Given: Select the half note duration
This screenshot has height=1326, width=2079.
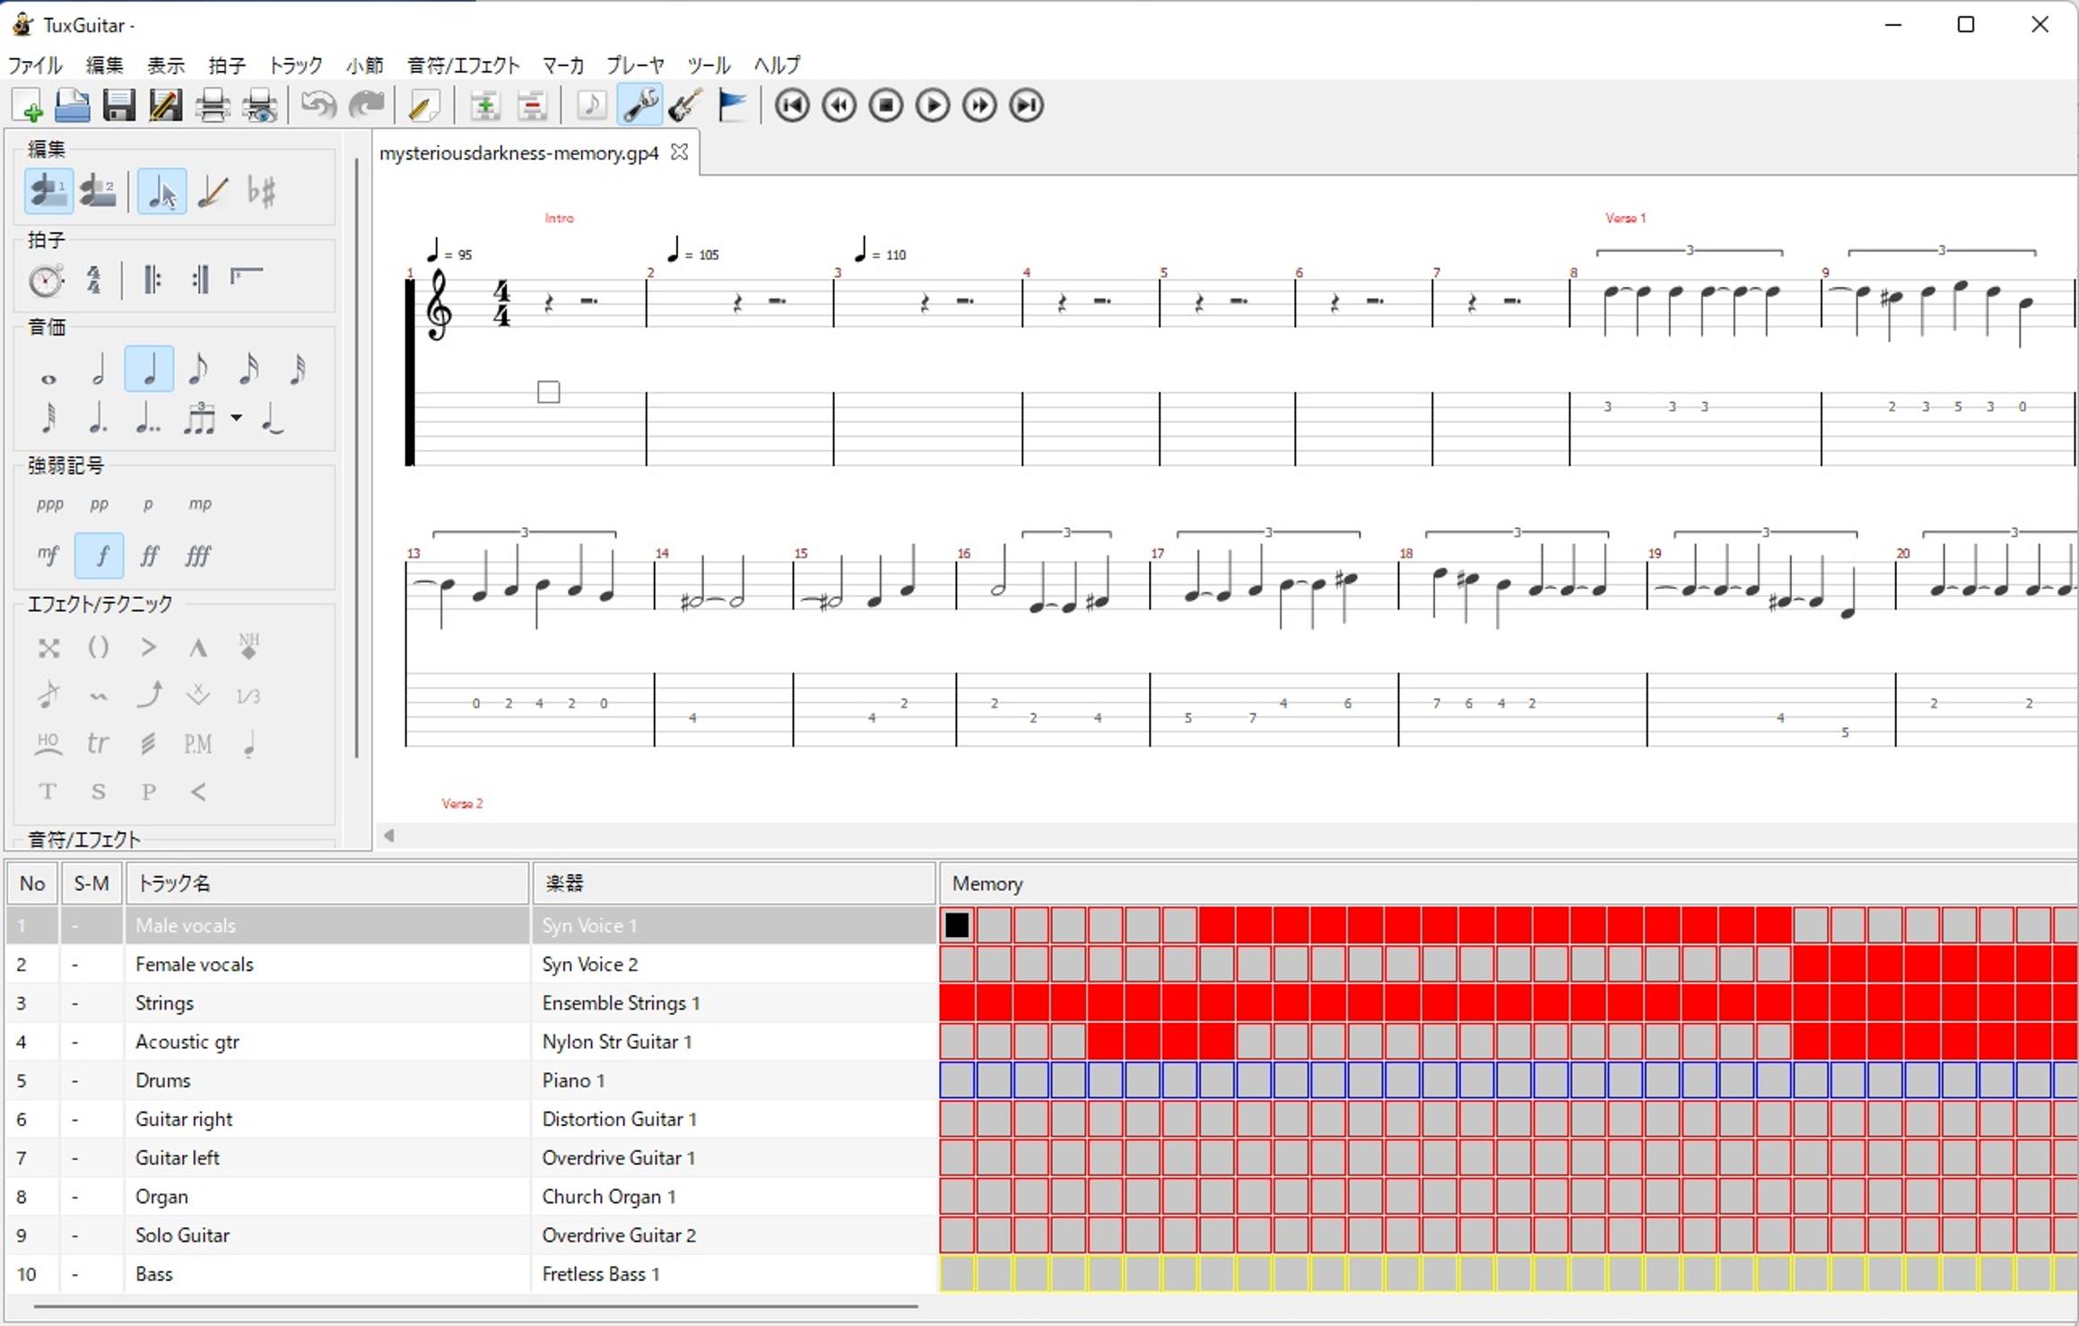Looking at the screenshot, I should (99, 369).
